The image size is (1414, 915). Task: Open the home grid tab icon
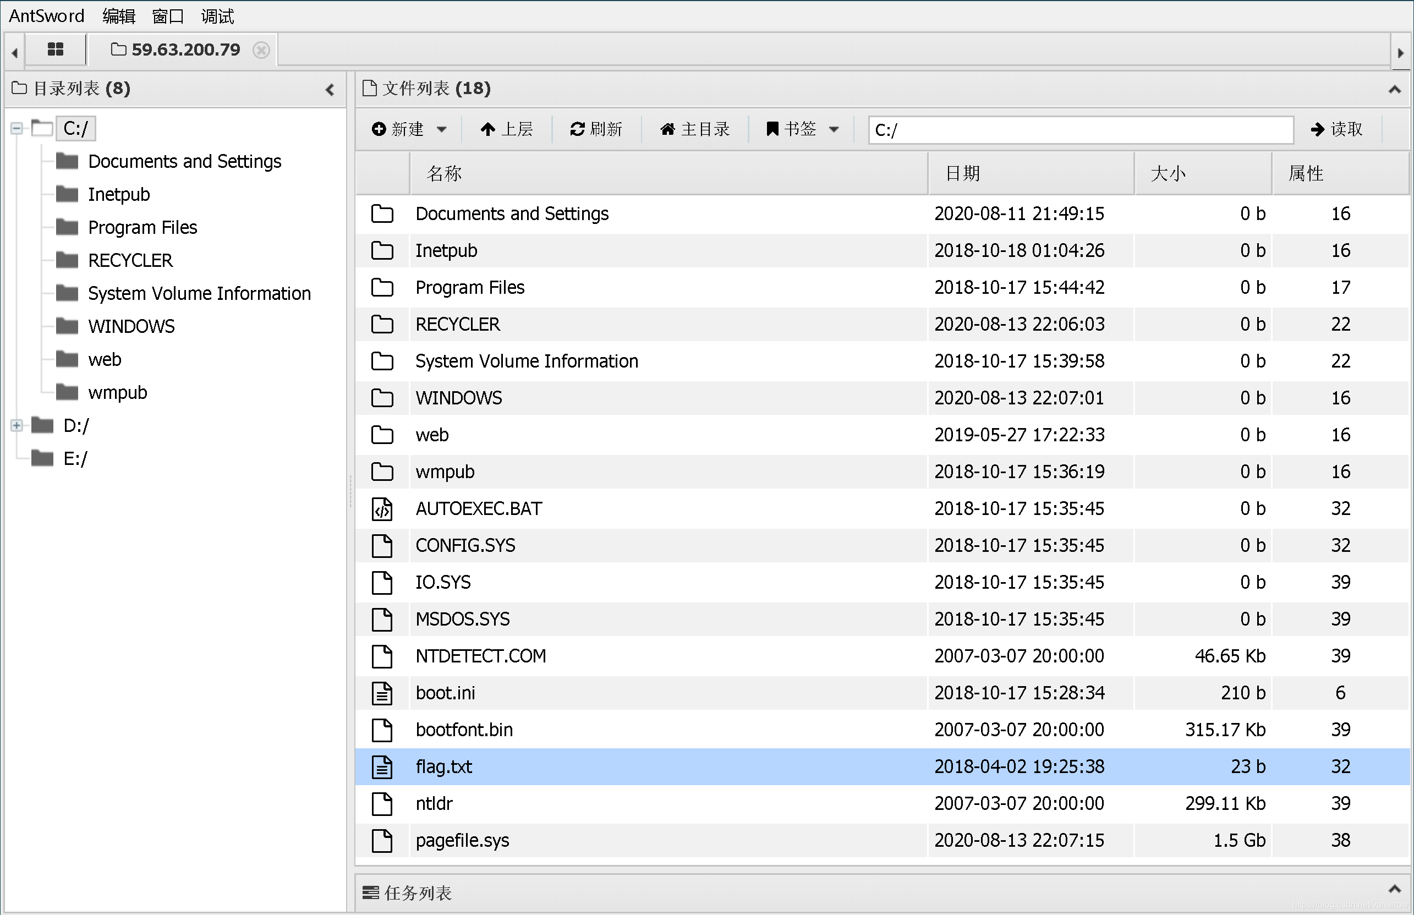coord(55,50)
